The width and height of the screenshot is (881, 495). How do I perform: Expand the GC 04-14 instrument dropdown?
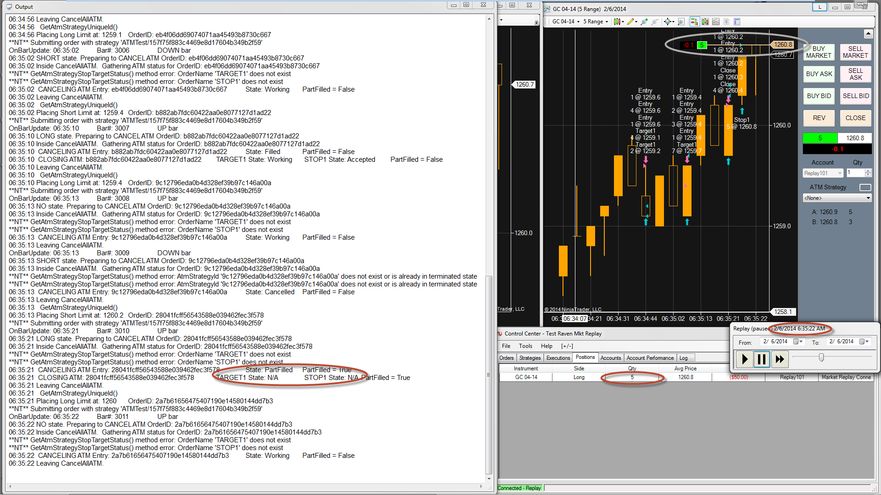pyautogui.click(x=578, y=22)
